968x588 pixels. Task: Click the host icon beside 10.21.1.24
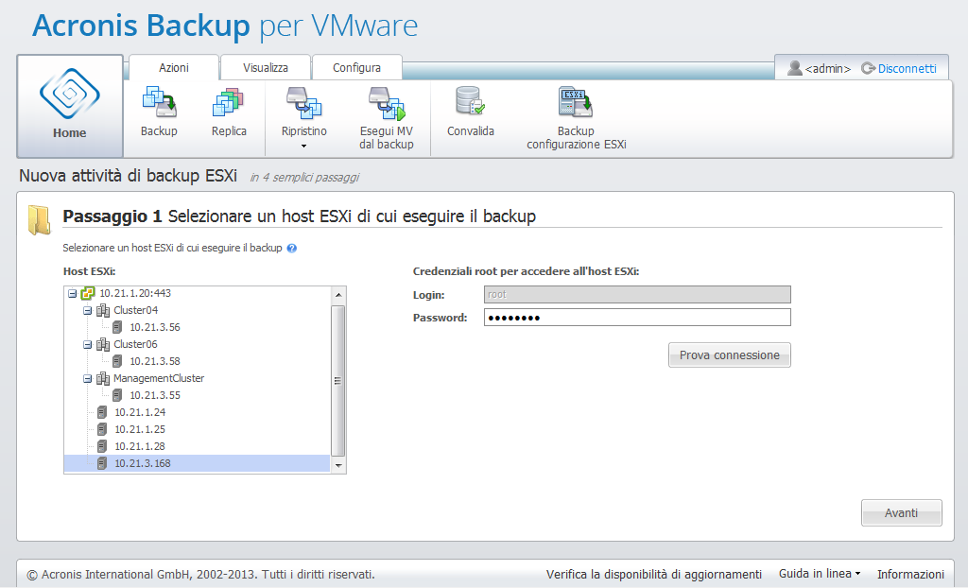point(102,412)
